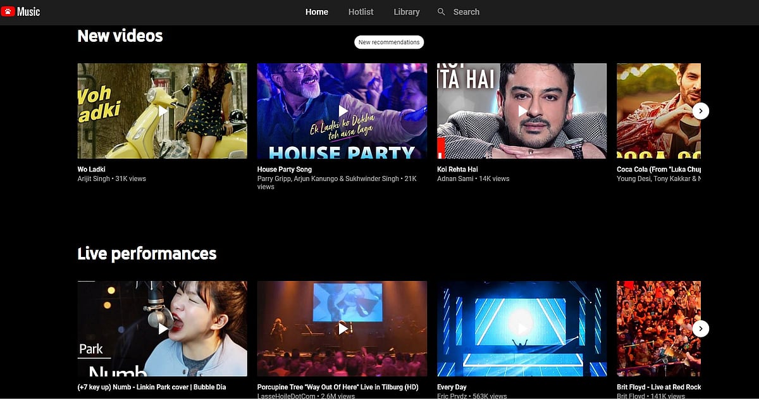Expand New videos row with right chevron
This screenshot has height=400, width=759.
click(700, 111)
